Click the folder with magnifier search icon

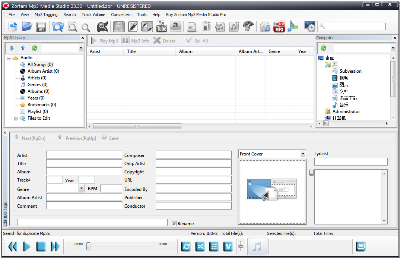(x=58, y=26)
